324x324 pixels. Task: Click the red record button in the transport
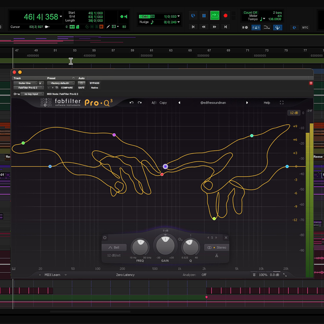click(x=226, y=15)
